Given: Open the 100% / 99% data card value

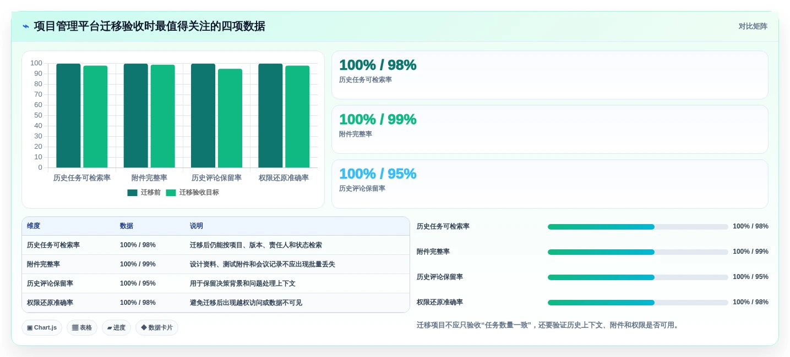Looking at the screenshot, I should click(378, 119).
